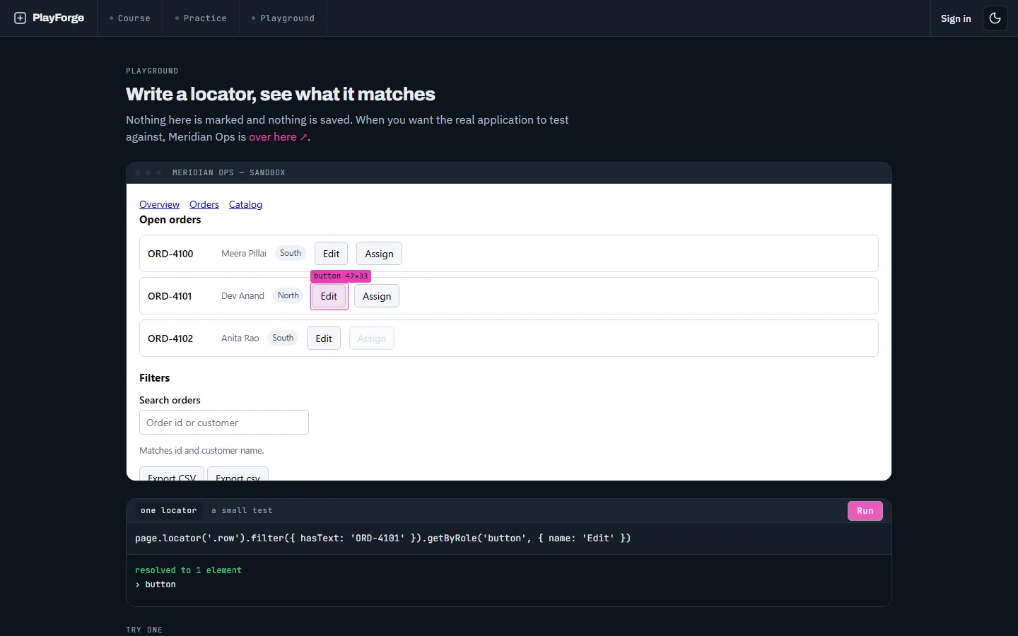The image size is (1018, 636).
Task: Open the Practice nav item
Action: point(201,18)
